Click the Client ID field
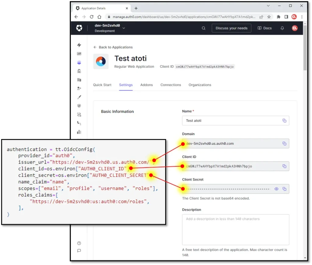Screen dimensions: 312x265 (x=236, y=166)
